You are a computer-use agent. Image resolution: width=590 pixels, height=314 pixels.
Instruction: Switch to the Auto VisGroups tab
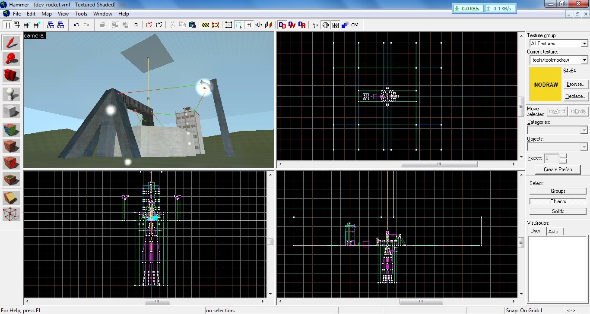click(x=553, y=232)
